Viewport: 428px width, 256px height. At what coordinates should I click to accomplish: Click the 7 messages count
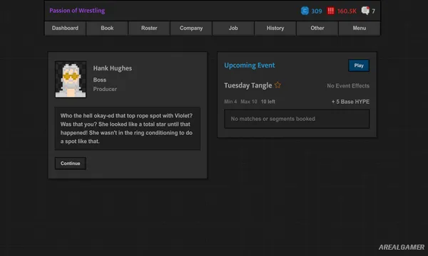[x=373, y=11]
